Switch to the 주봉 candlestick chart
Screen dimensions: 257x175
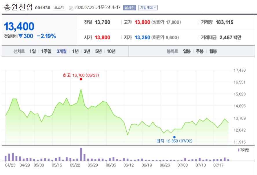point(200,51)
